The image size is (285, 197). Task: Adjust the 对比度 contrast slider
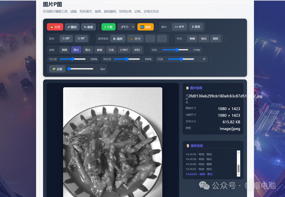pos(73,59)
